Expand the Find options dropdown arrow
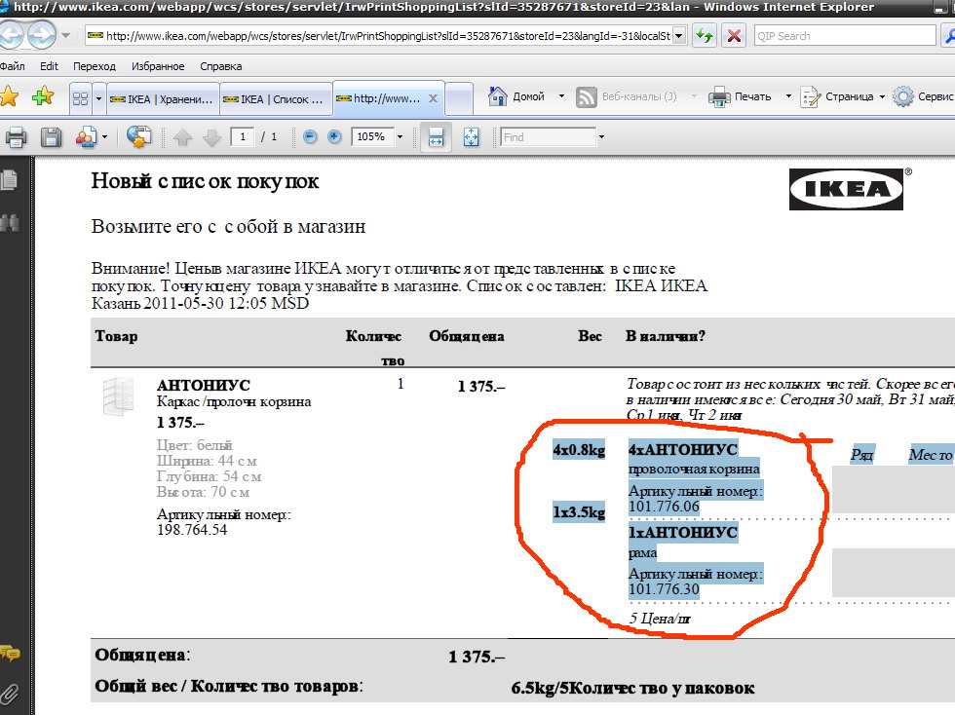This screenshot has width=955, height=715. (x=602, y=137)
